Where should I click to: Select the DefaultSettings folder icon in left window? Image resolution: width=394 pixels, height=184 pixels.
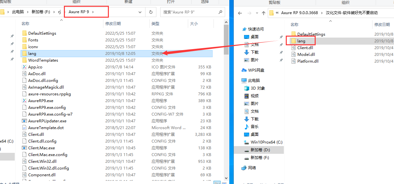tap(24, 33)
